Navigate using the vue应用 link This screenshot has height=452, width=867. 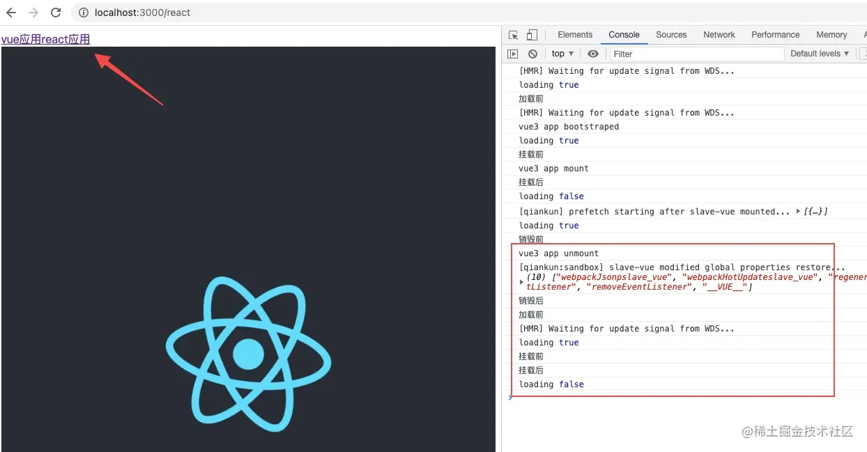tap(21, 39)
